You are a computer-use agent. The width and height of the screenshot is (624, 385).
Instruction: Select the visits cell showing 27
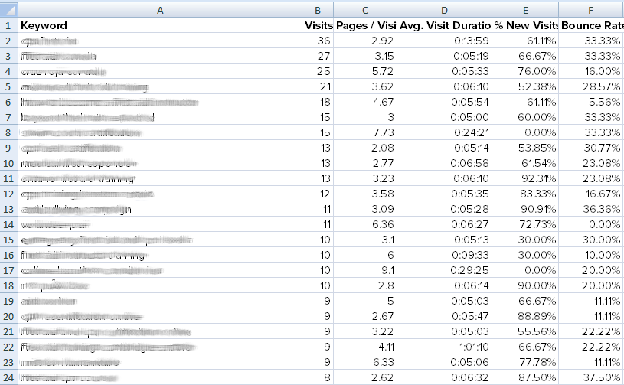click(x=318, y=56)
